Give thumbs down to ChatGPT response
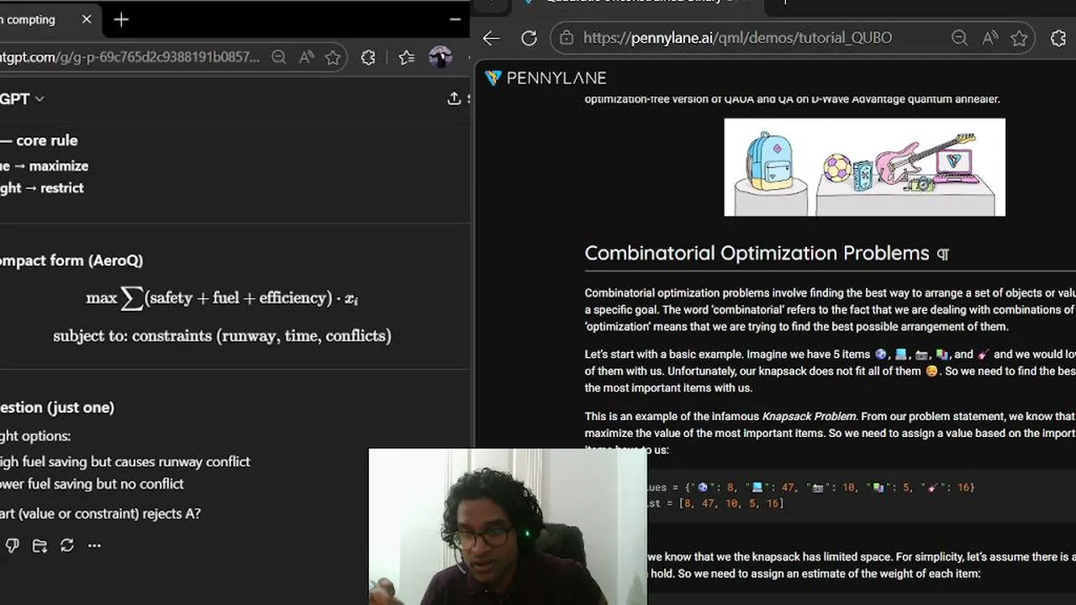Viewport: 1076px width, 605px height. tap(12, 545)
